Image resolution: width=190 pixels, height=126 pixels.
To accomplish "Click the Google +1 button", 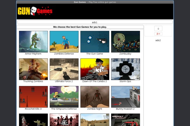I will (x=158, y=34).
